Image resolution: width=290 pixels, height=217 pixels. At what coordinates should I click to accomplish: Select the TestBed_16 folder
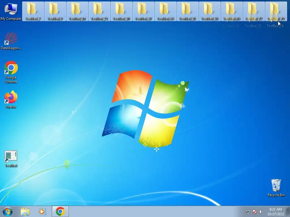(77, 11)
